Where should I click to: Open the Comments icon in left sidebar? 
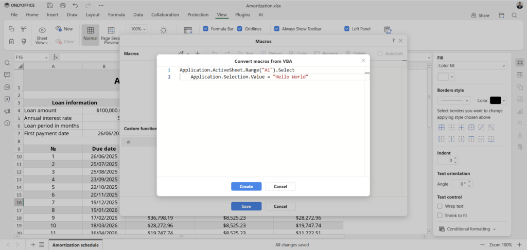(7, 75)
